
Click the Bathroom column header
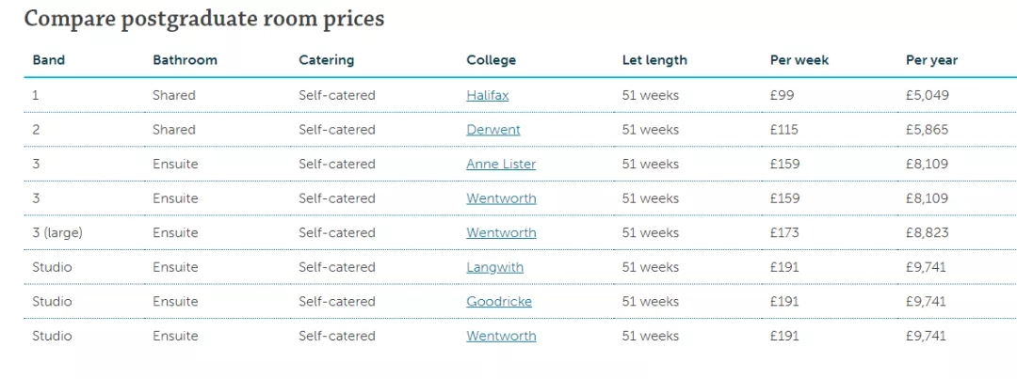(185, 60)
